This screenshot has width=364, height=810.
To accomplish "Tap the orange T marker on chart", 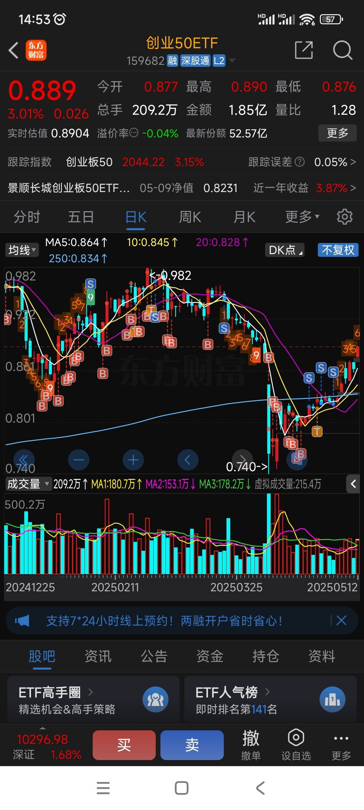I will [x=317, y=431].
